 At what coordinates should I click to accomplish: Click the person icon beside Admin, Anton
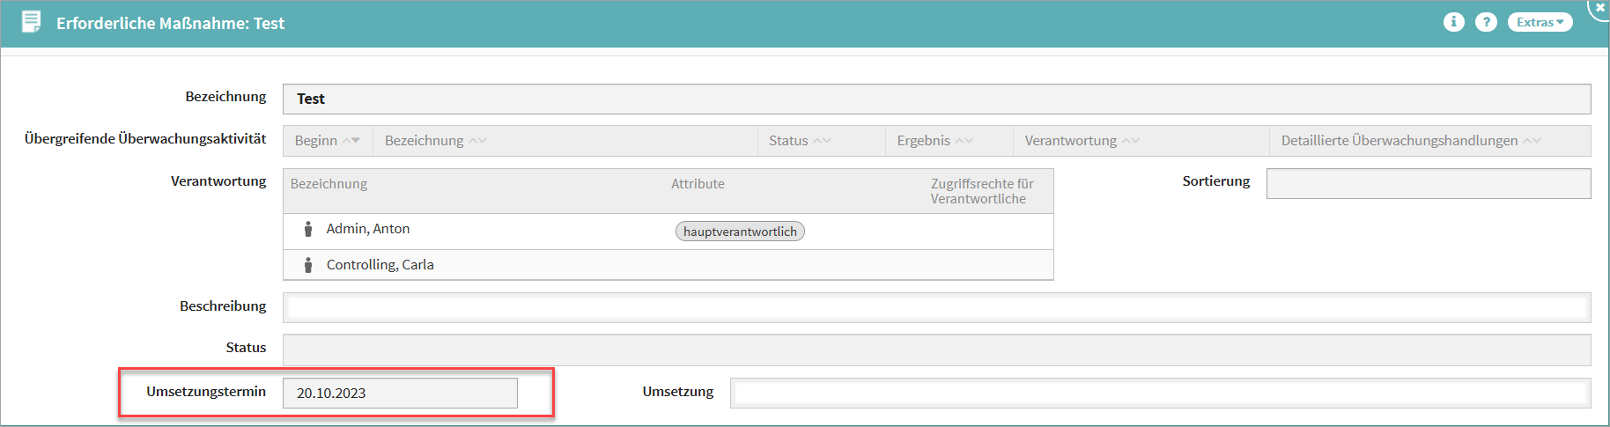[308, 229]
